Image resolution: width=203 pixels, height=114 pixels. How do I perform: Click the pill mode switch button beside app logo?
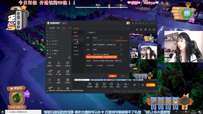click(x=64, y=23)
